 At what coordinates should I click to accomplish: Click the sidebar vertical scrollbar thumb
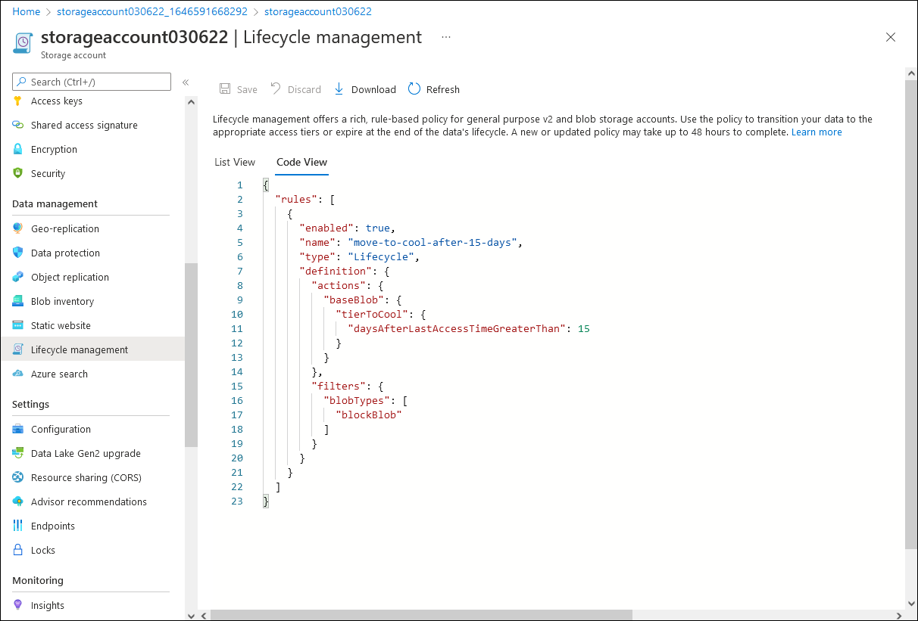pyautogui.click(x=191, y=356)
